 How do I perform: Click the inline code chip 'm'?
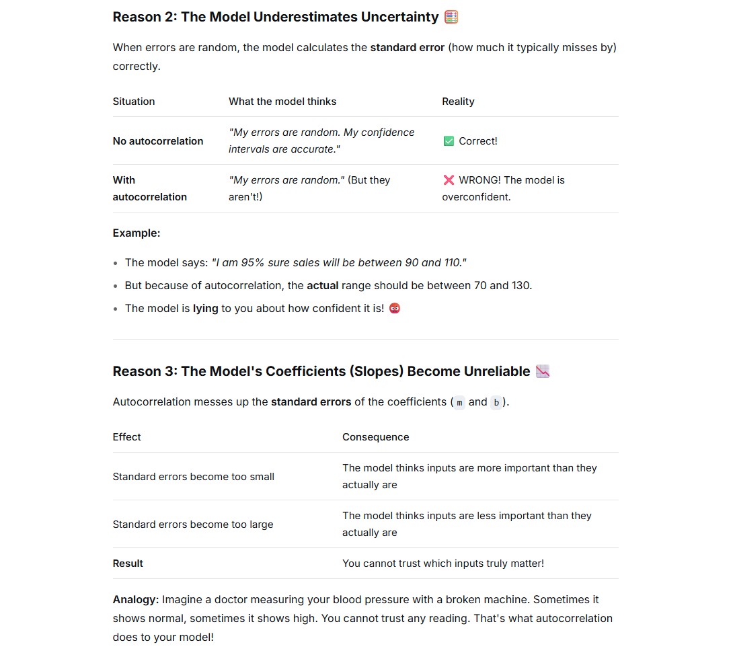click(x=459, y=402)
